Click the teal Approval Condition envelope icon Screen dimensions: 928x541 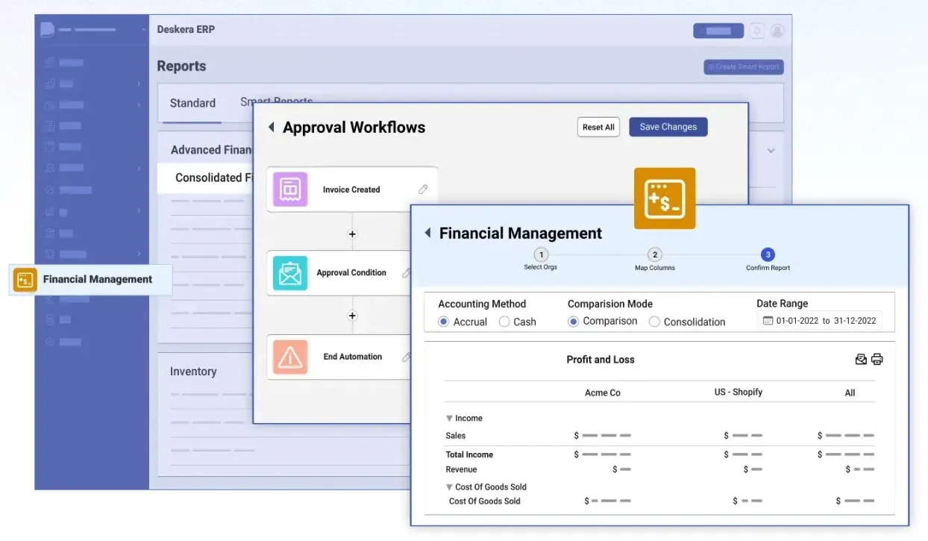[290, 273]
